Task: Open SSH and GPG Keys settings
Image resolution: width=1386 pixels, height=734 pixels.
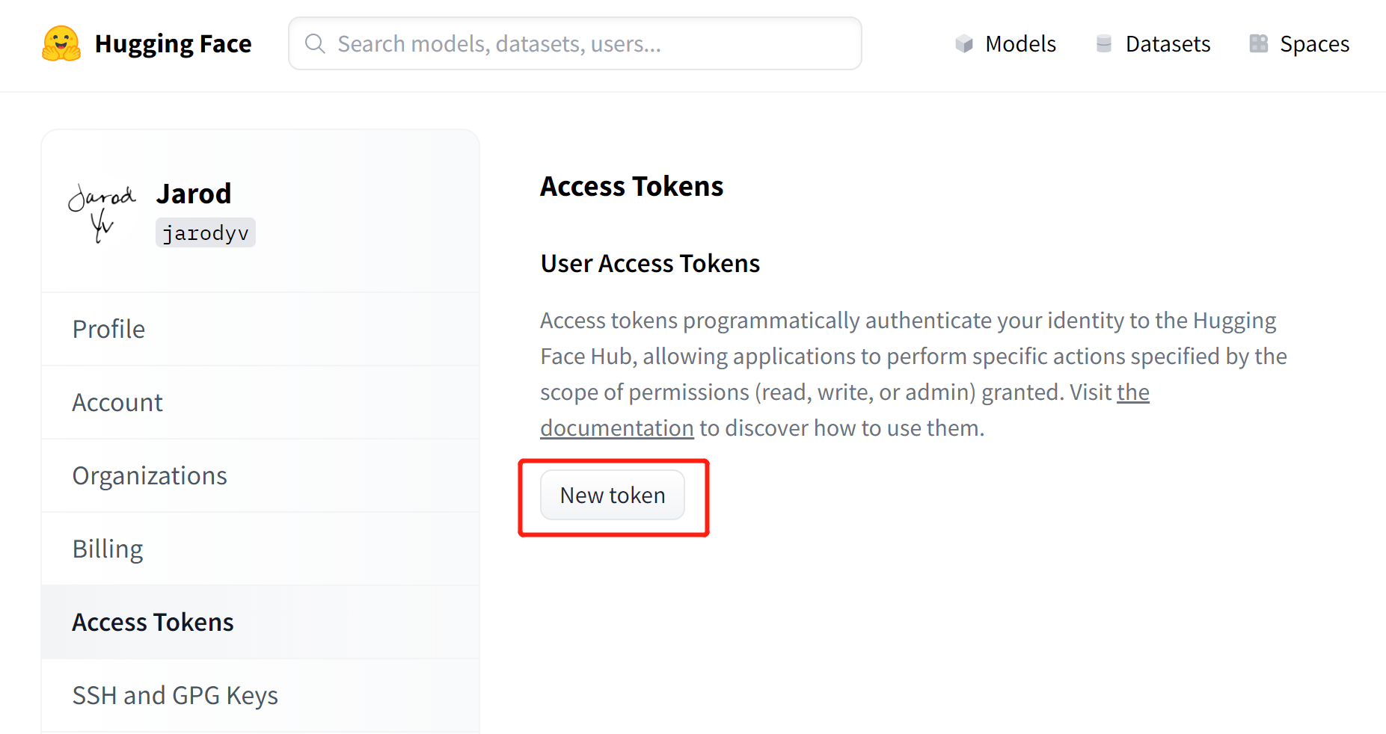Action: click(260, 695)
